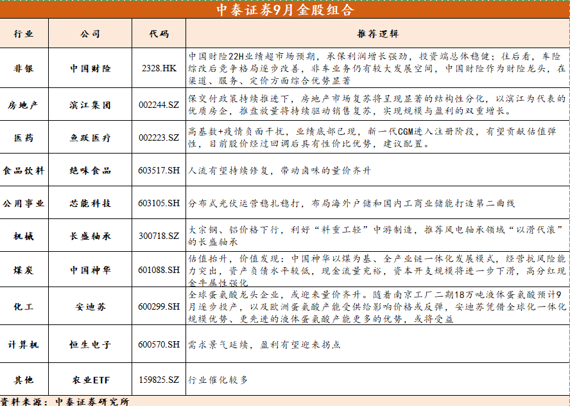Click the code 600299.SH
The image size is (570, 406).
click(159, 306)
